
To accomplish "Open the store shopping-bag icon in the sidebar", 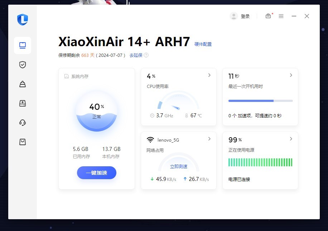I will 22,142.
